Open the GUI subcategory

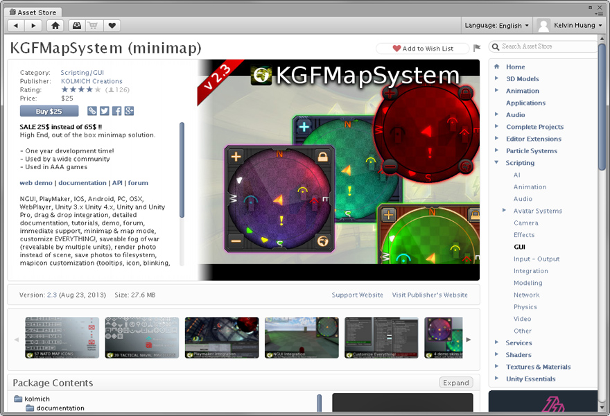519,247
